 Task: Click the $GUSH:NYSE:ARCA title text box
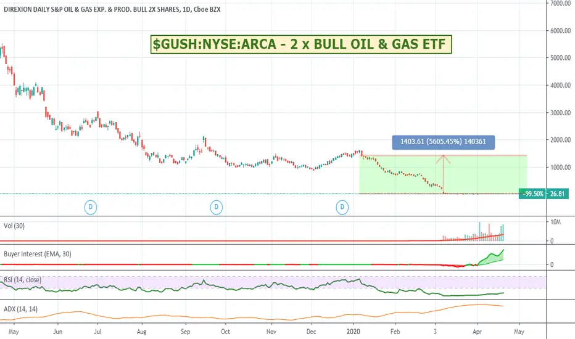pos(300,44)
